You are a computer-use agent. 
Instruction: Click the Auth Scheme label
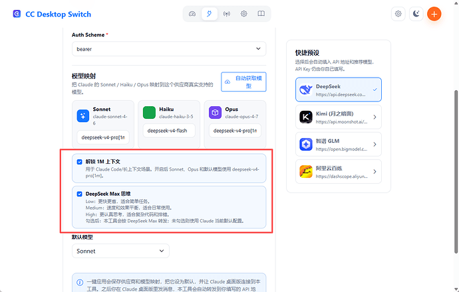(x=88, y=35)
